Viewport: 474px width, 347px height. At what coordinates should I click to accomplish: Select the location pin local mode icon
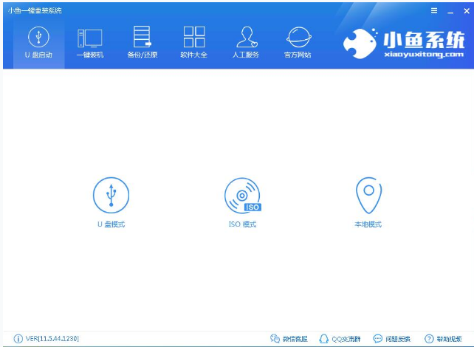(368, 195)
